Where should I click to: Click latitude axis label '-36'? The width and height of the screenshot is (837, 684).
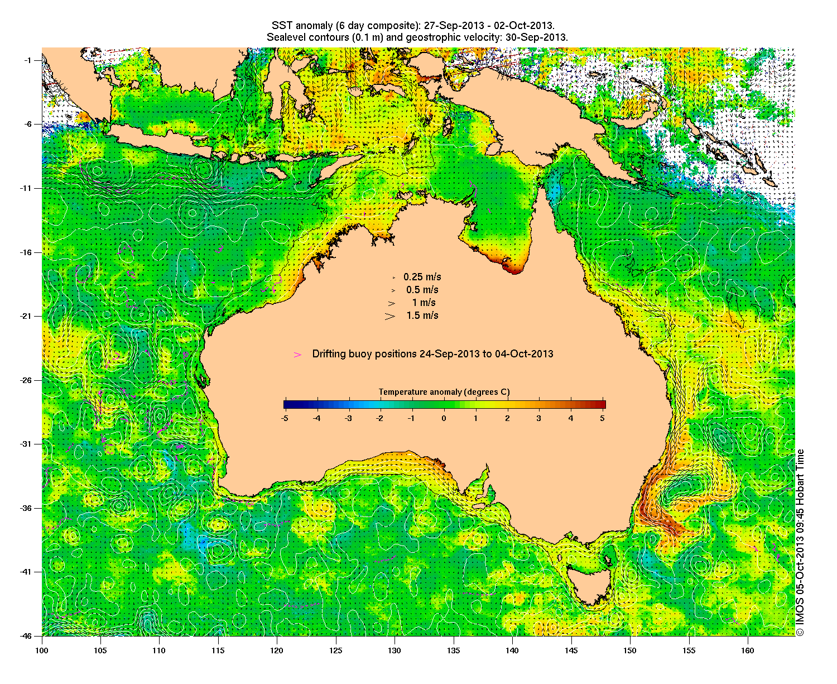(26, 508)
